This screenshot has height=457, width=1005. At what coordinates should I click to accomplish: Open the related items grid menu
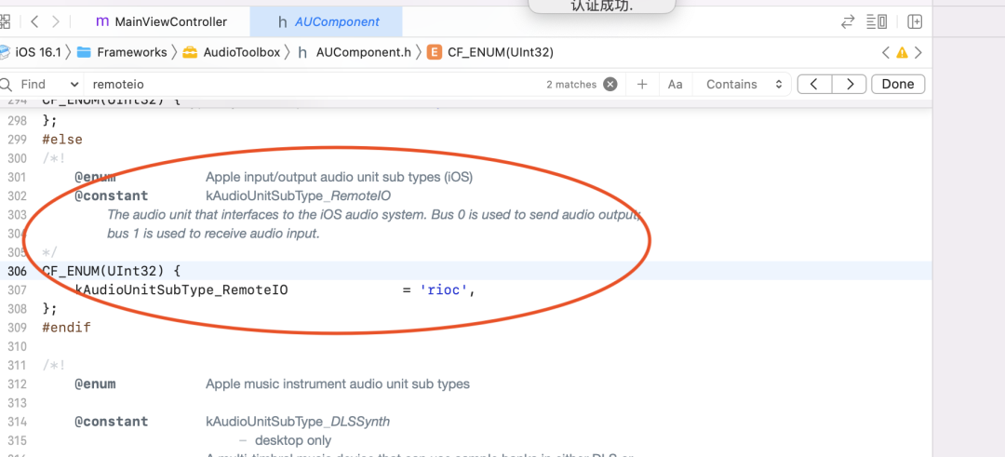click(5, 21)
